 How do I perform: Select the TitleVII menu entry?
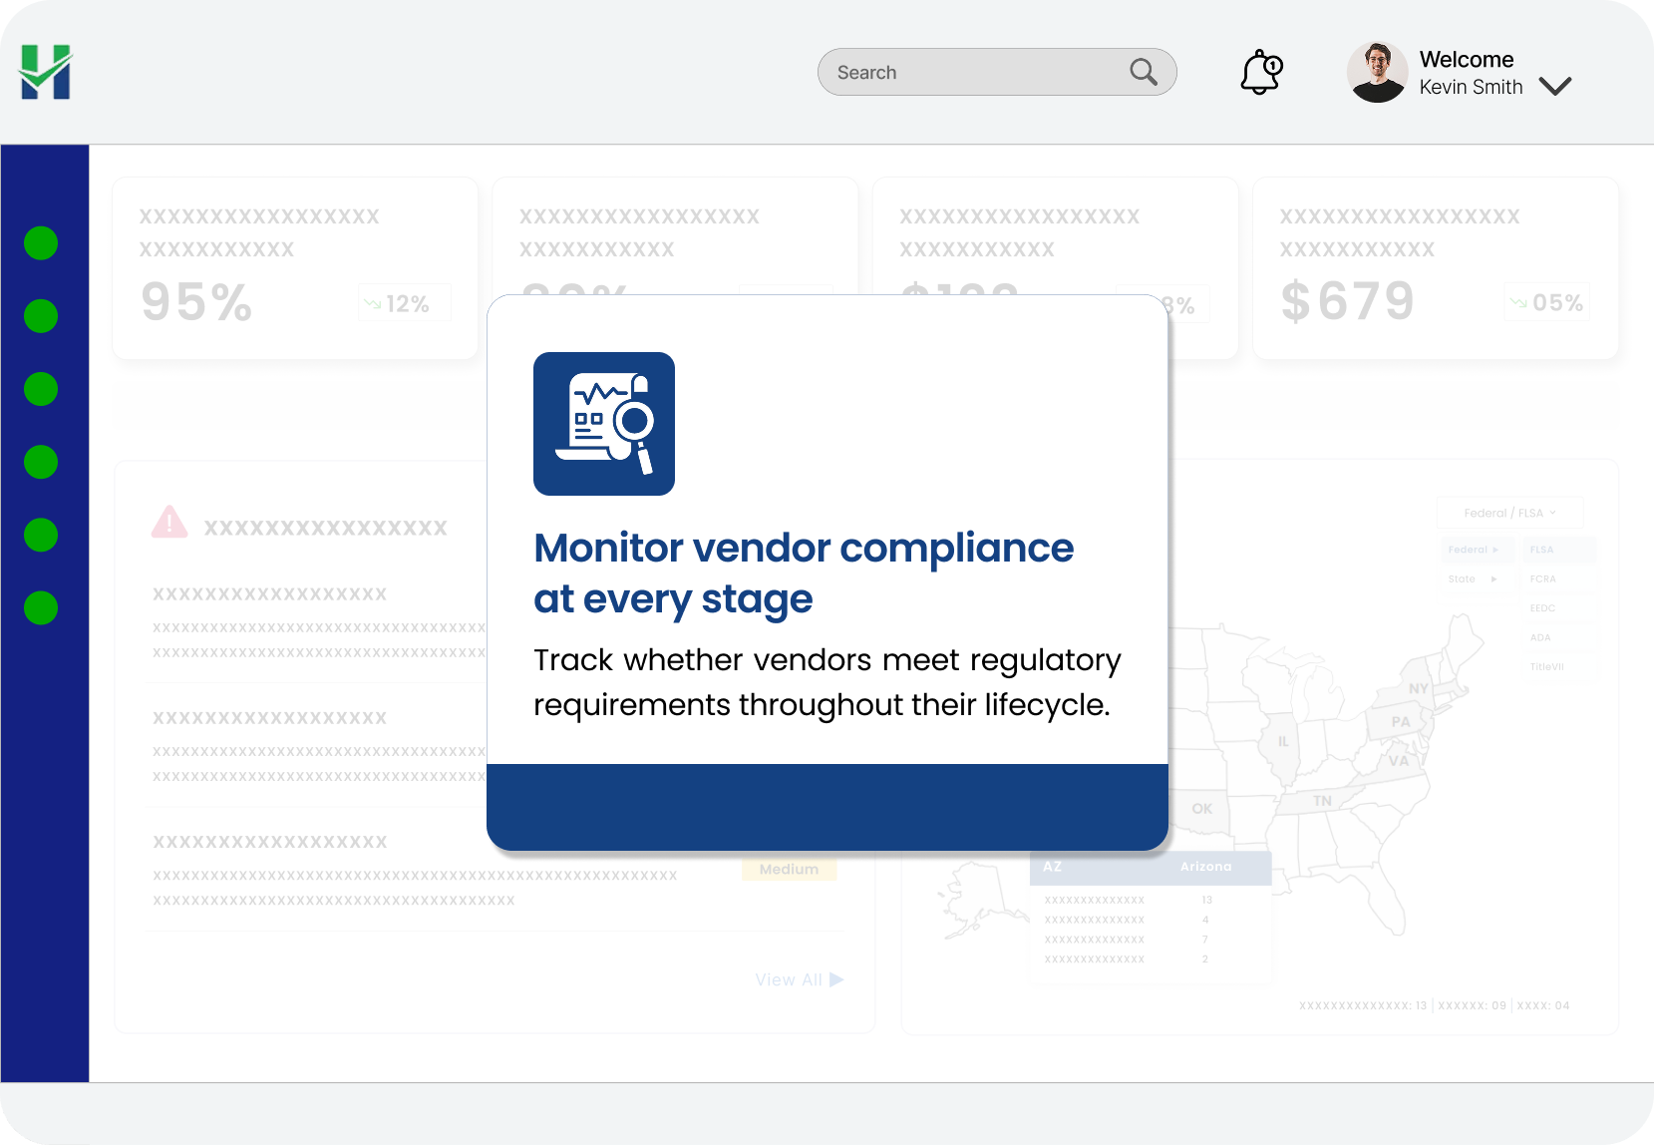tap(1546, 667)
